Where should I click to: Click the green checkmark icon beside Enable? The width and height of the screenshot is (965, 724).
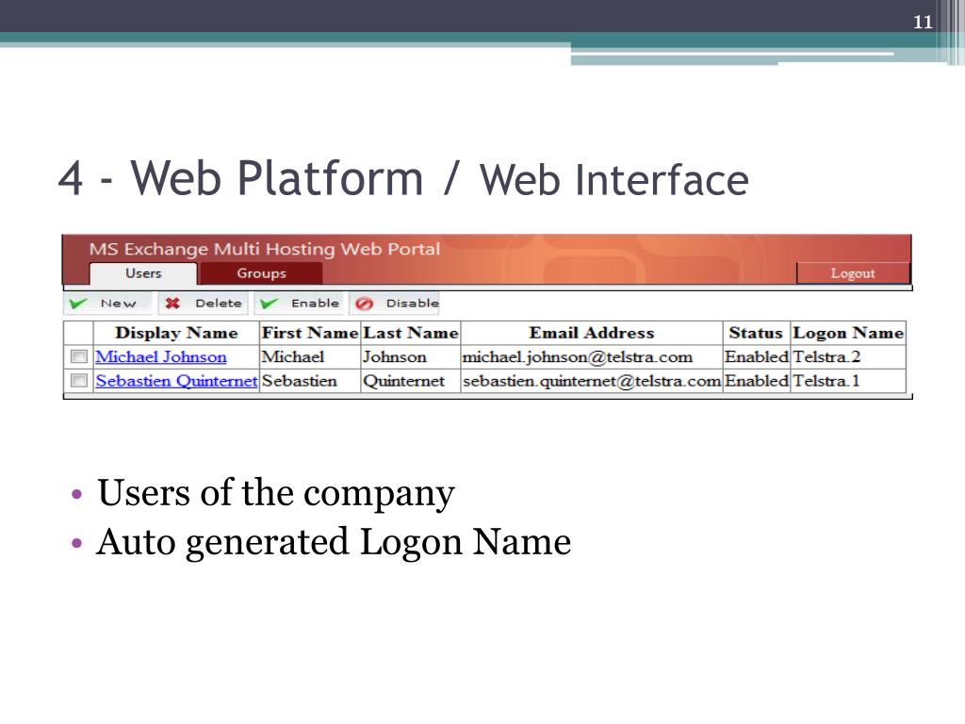point(269,304)
